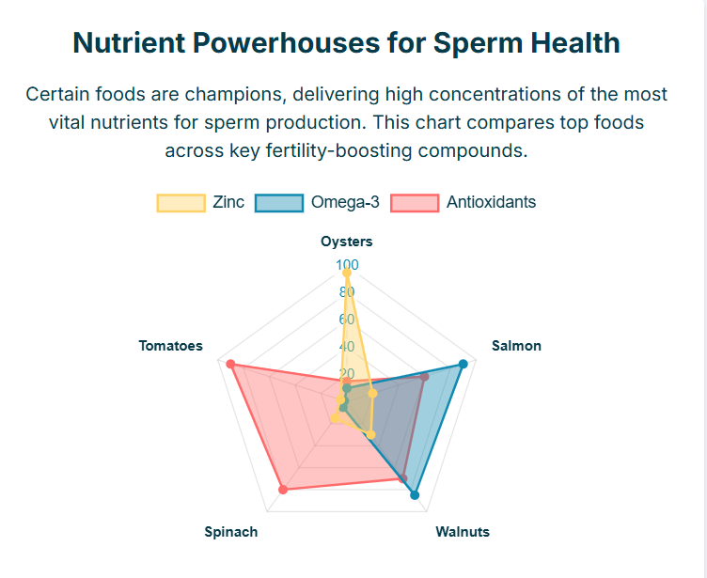This screenshot has height=578, width=707.
Task: Click the red Antioxidants legend swatch
Action: click(415, 202)
